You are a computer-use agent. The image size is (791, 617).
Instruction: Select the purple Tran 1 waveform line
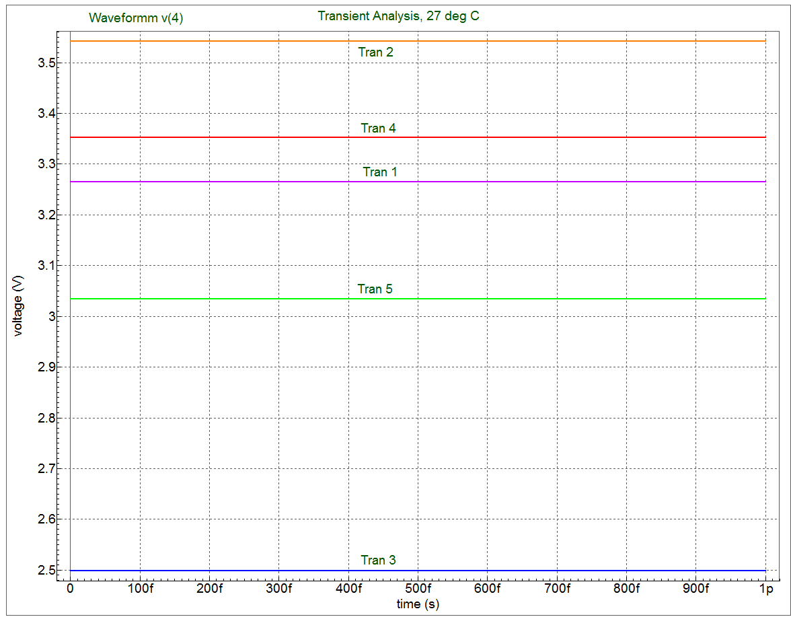(x=418, y=182)
